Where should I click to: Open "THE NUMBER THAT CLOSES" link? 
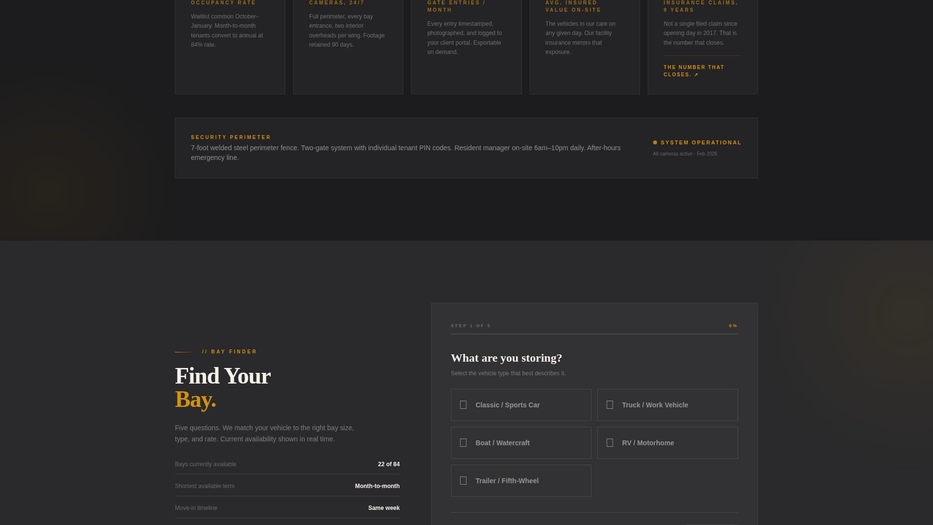[693, 71]
